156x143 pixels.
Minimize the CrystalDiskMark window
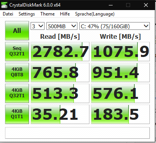click(x=111, y=5)
